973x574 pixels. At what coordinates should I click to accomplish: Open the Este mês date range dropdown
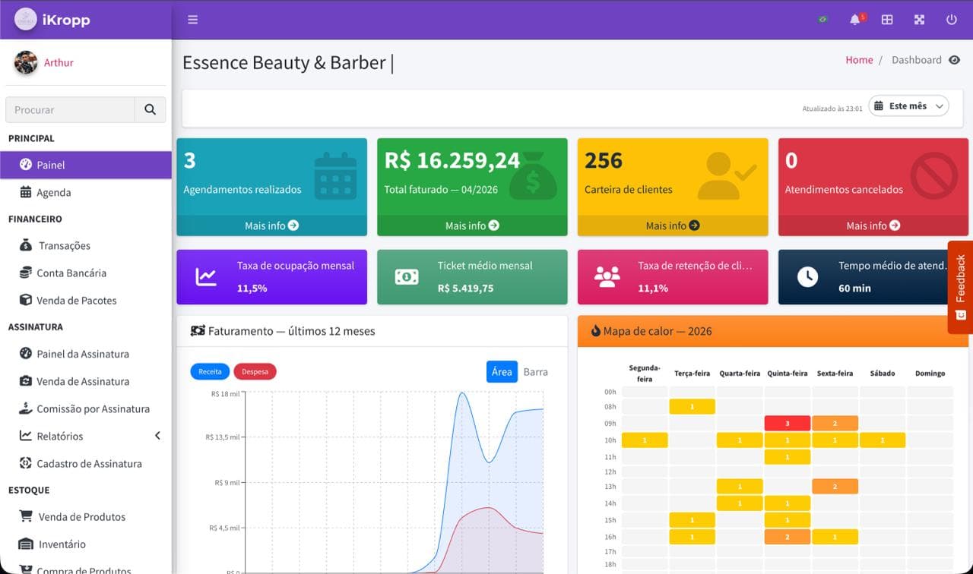coord(908,106)
